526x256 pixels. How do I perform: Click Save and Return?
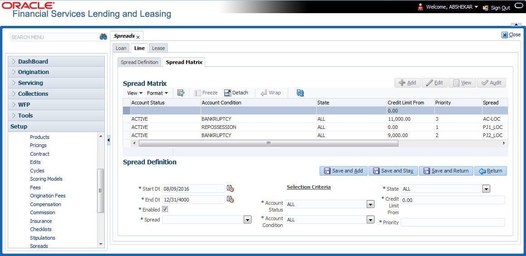pyautogui.click(x=446, y=171)
